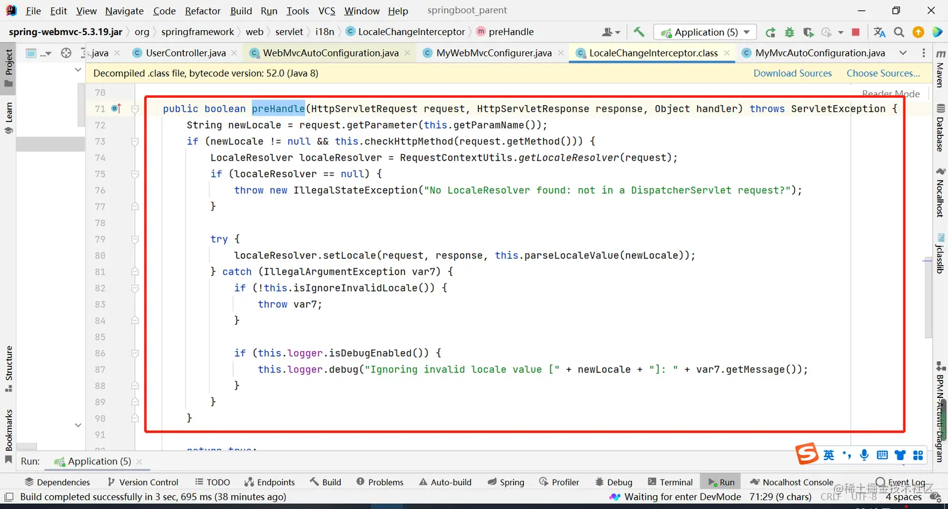948x509 pixels.
Task: Switch to the WebMvcAutoConfiguration.java tab
Action: pyautogui.click(x=330, y=53)
